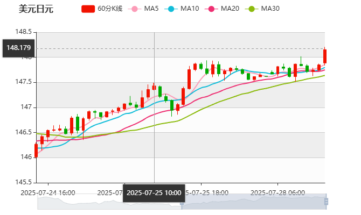361x215 pixels.
Task: Click the pink MA5 legend marker
Action: click(135, 9)
